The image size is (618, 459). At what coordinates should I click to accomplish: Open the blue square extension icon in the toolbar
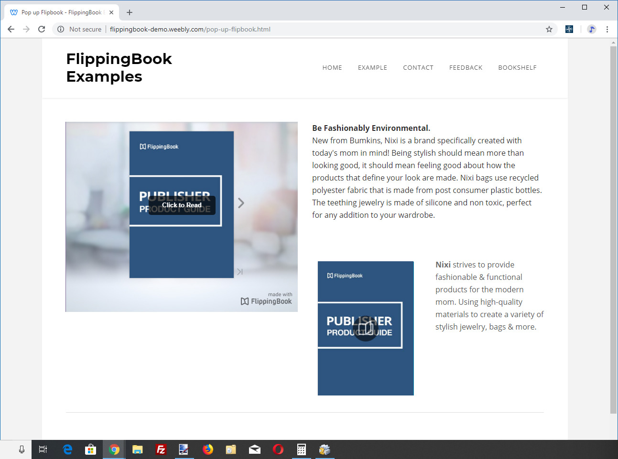(x=569, y=29)
